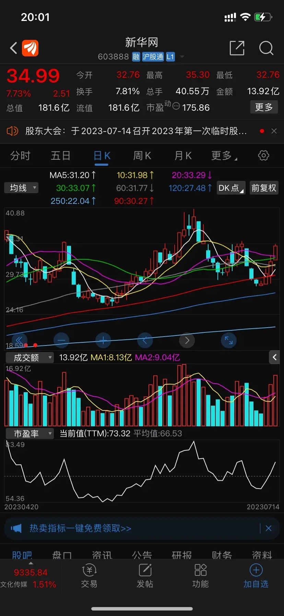
Task: Tap the speaker announcement icon
Action: (x=12, y=131)
